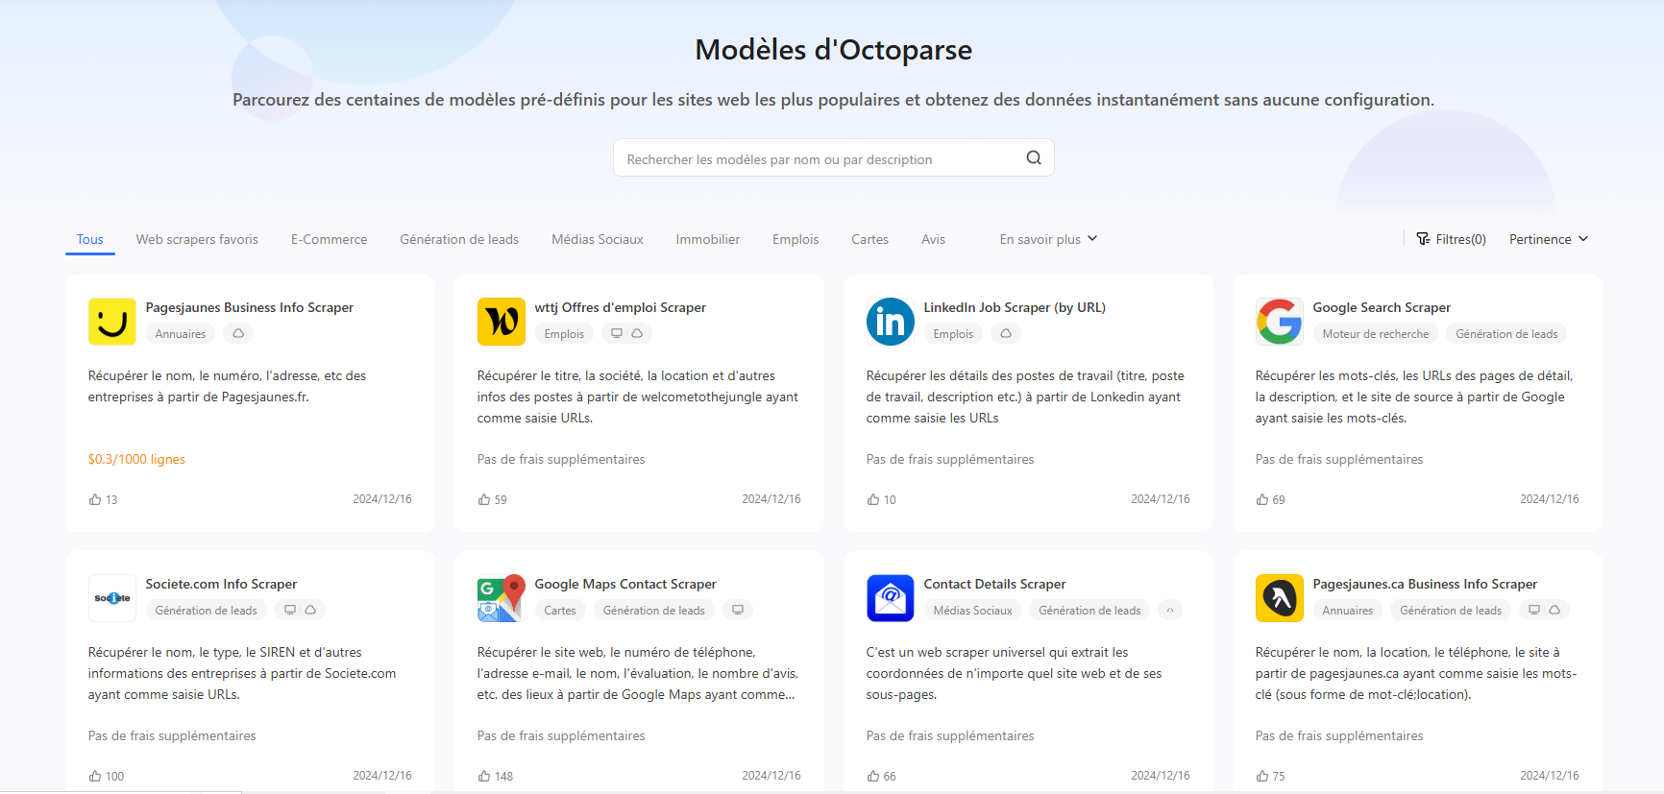Switch to the Médias Sociaux tab
The width and height of the screenshot is (1664, 794).
tap(598, 239)
